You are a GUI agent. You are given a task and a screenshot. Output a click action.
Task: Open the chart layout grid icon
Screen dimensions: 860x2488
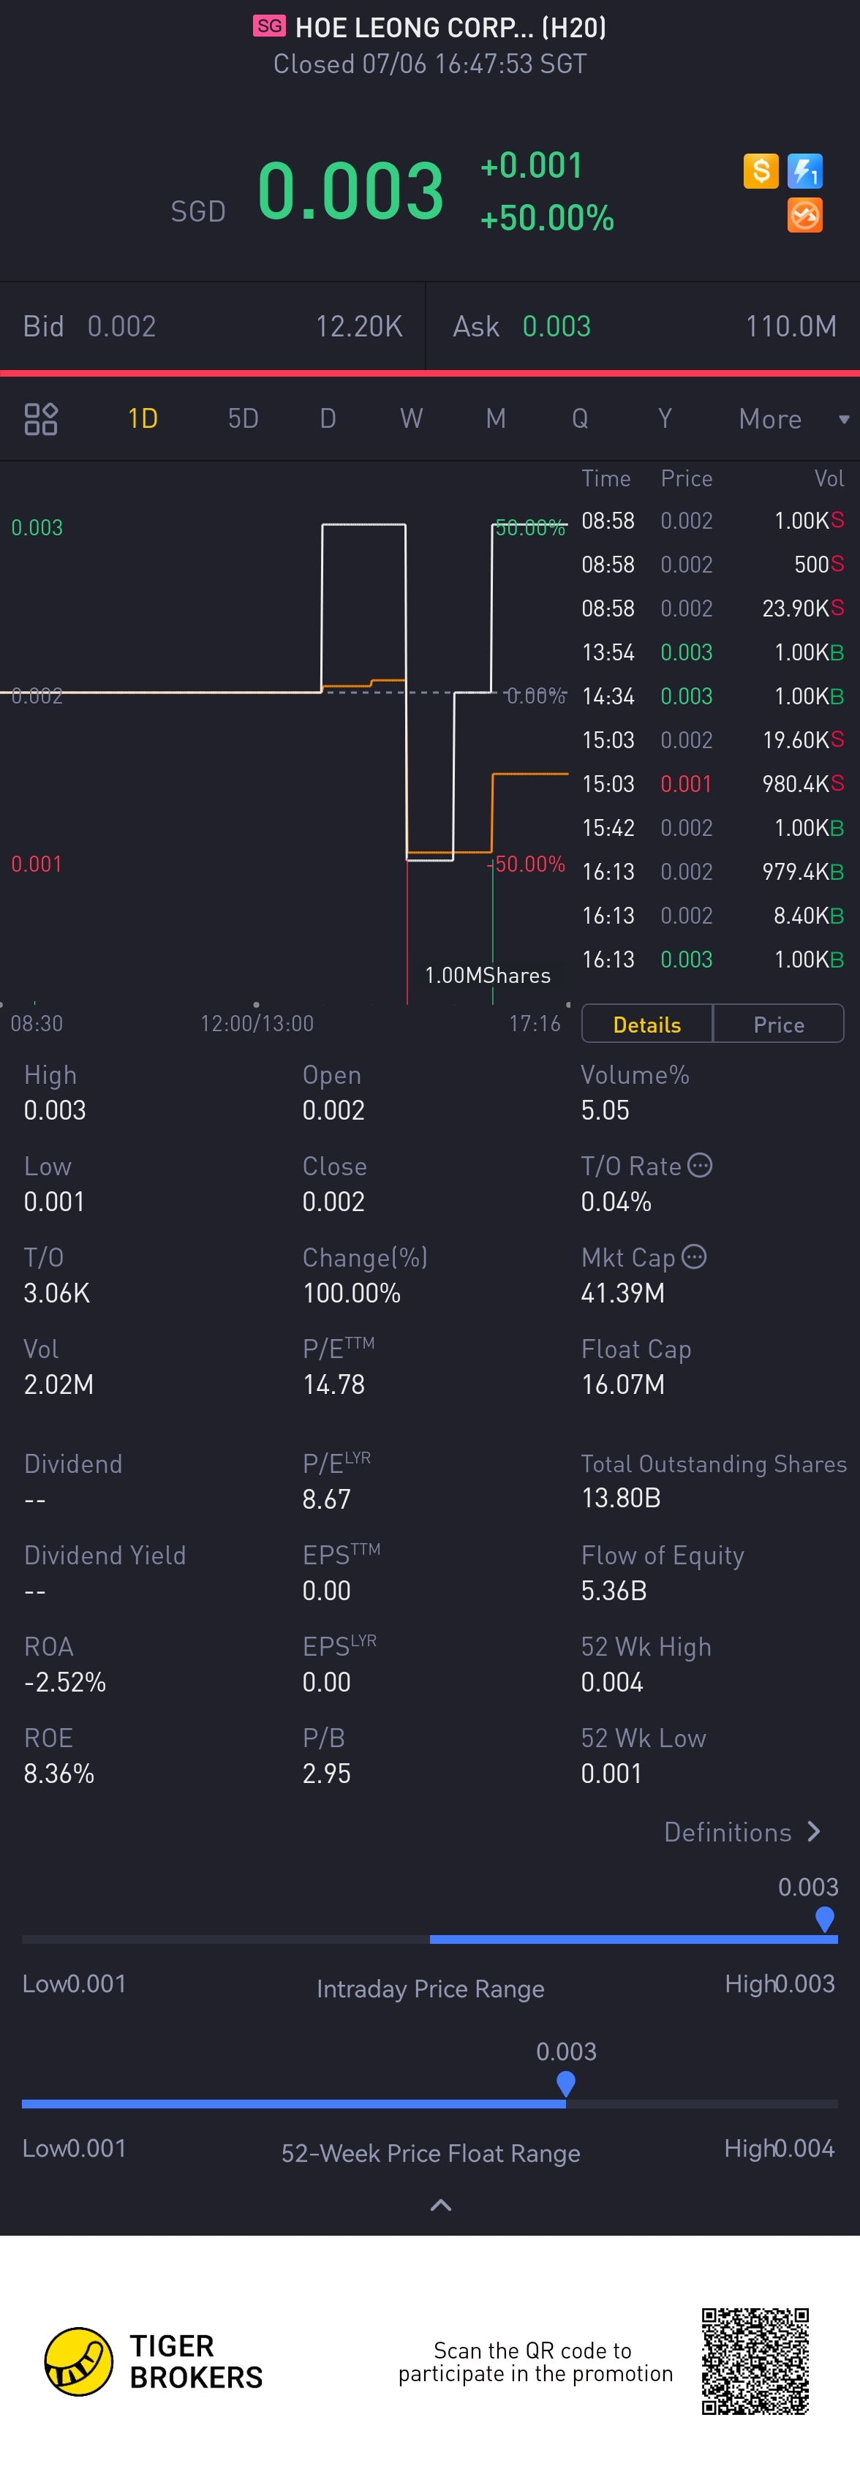(40, 419)
